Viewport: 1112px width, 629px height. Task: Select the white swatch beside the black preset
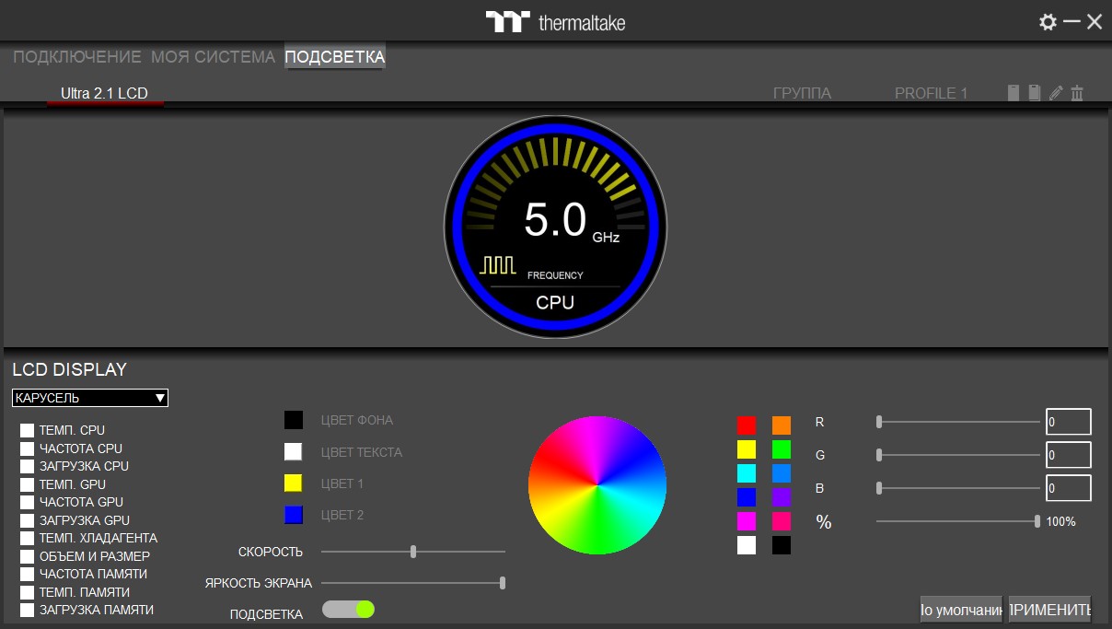click(747, 545)
